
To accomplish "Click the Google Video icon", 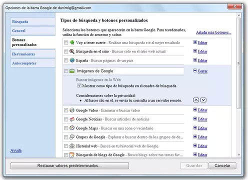I will [72, 110].
